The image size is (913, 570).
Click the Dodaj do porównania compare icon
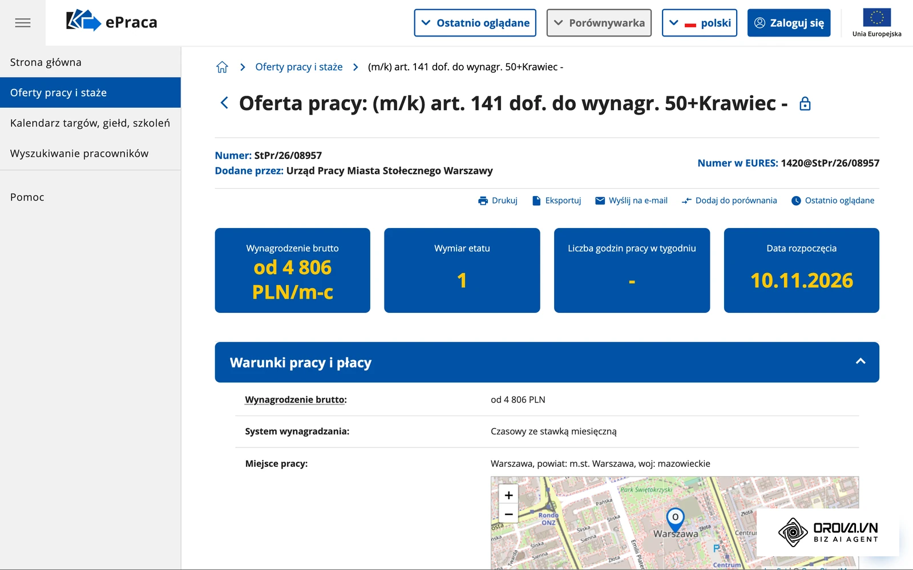point(686,201)
